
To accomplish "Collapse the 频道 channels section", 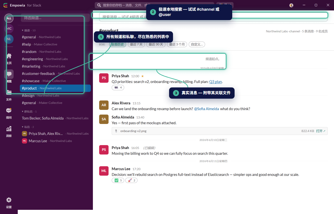I will (28, 31).
